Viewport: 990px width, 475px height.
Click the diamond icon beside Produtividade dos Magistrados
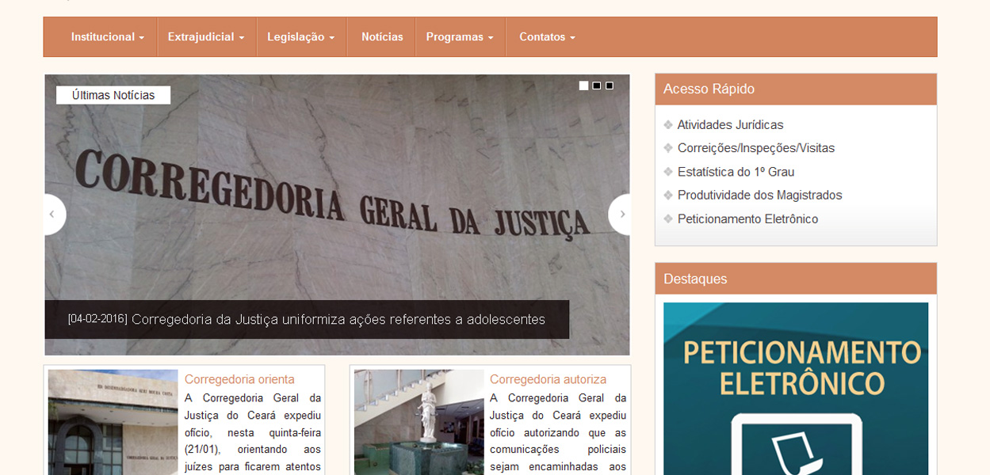click(668, 195)
